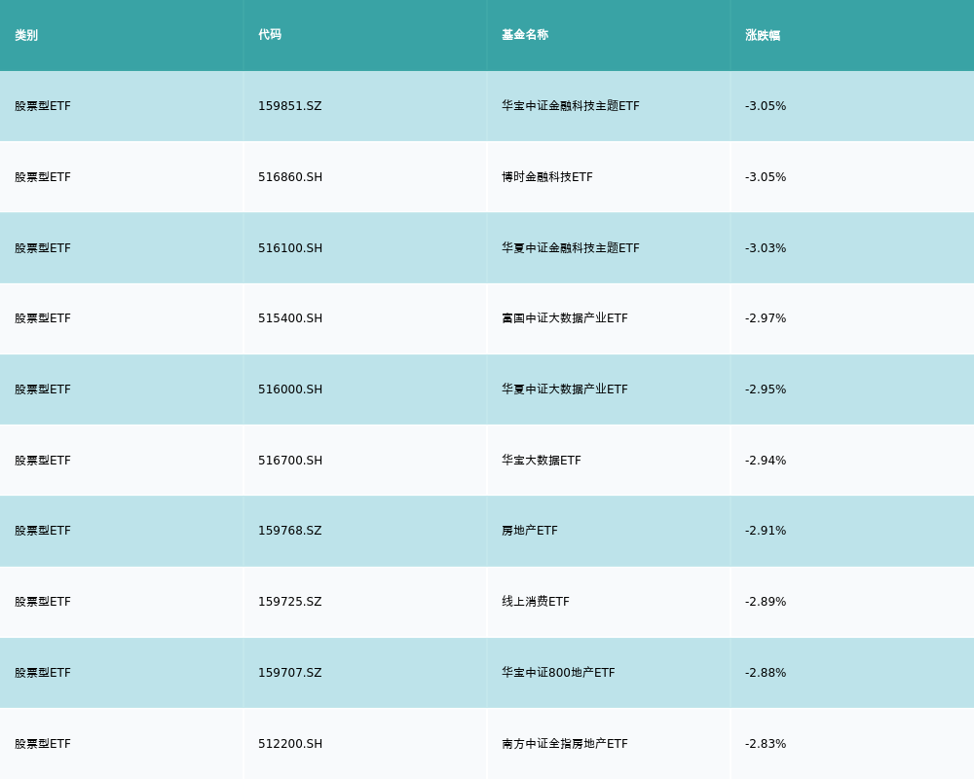The height and width of the screenshot is (779, 974).
Task: Click 富国中证大数据产业ETF fund name
Action: [x=565, y=318]
